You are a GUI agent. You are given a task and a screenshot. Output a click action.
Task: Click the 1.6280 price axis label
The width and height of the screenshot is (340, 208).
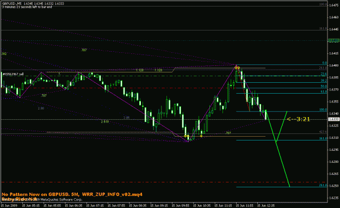[x=334, y=162]
